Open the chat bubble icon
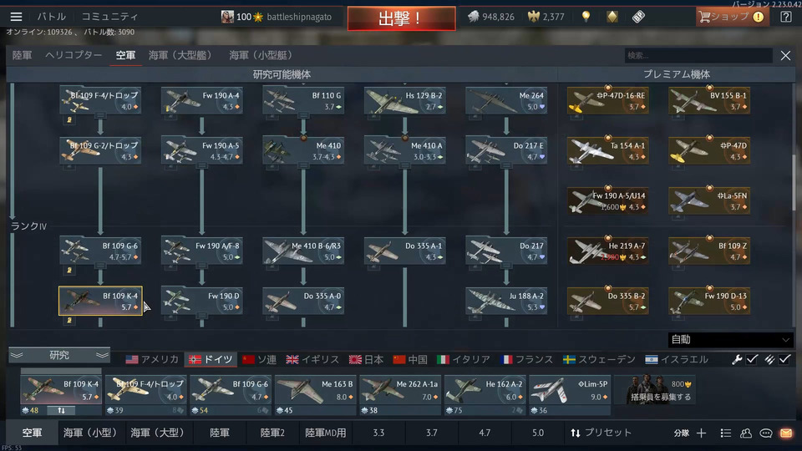This screenshot has height=451, width=802. pos(766,433)
